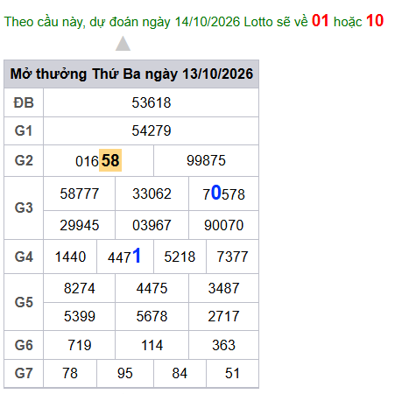This screenshot has height=394, width=395.
Task: Click G3 number 70578 with blue 0
Action: (223, 193)
